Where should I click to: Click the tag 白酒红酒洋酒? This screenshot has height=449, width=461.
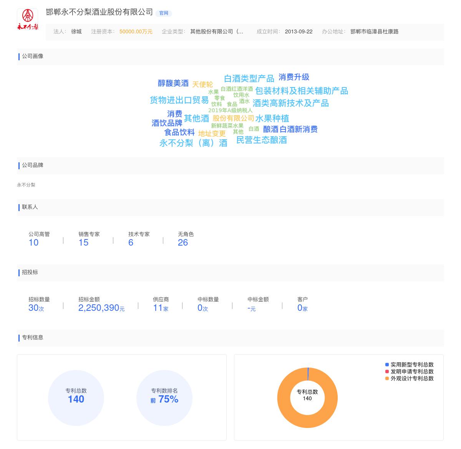237,89
